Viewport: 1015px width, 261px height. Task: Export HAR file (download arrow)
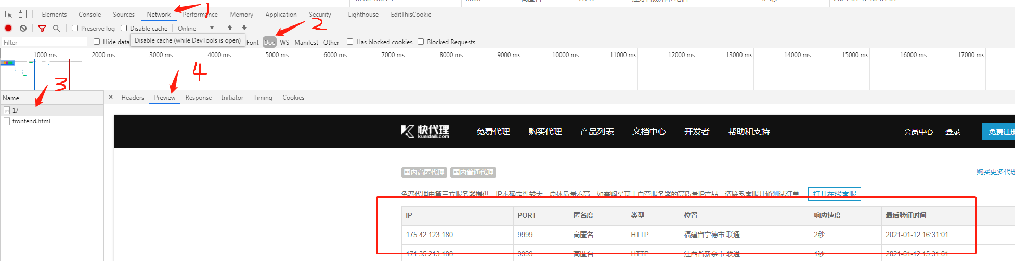click(x=244, y=28)
